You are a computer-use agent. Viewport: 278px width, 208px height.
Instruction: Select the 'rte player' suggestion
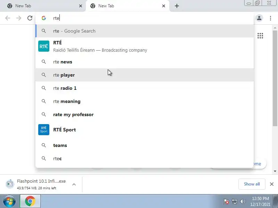[x=145, y=75]
